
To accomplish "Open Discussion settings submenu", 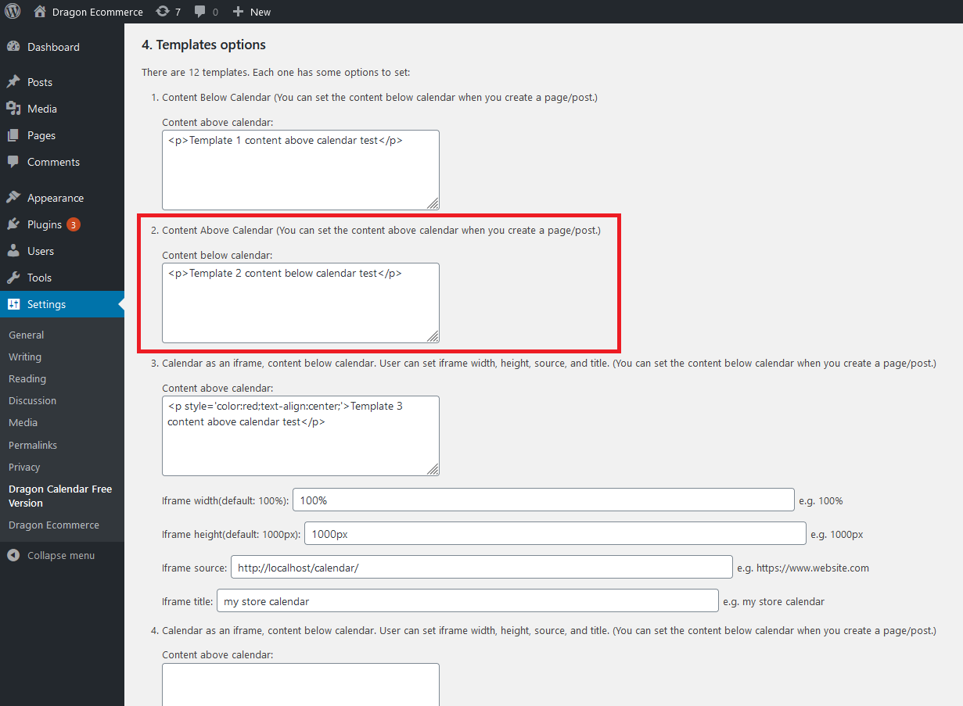I will (x=33, y=400).
